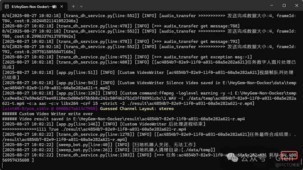Click the yellow "Guessed Channel Layout: stereo" text

[x=137, y=109]
